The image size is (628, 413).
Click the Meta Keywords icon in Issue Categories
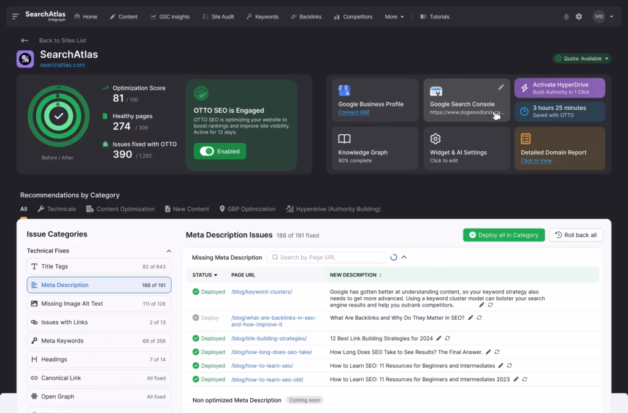coord(35,341)
